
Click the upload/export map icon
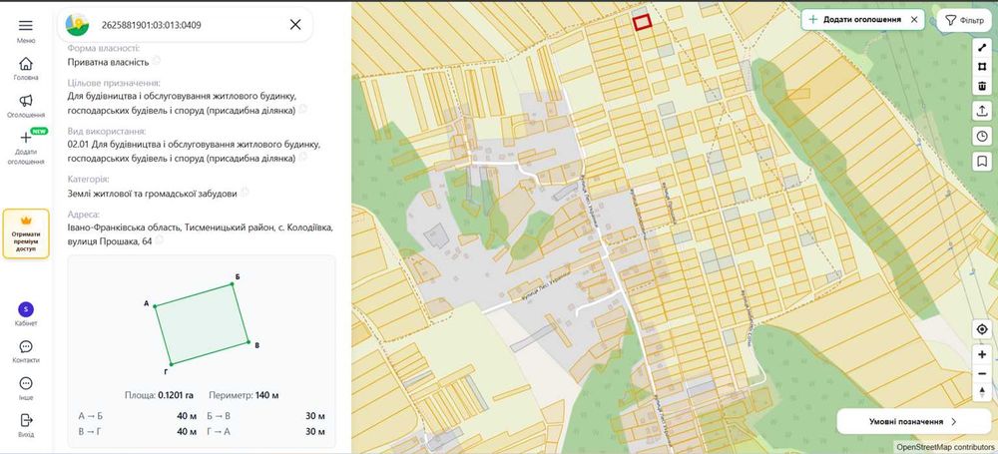click(x=983, y=111)
